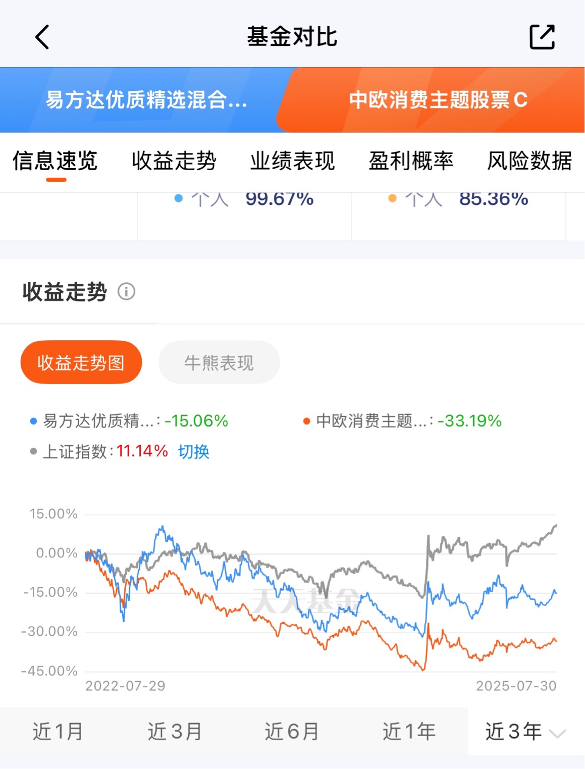The width and height of the screenshot is (585, 769).
Task: Tap the info icon beside 收益走势
Action: pos(126,291)
